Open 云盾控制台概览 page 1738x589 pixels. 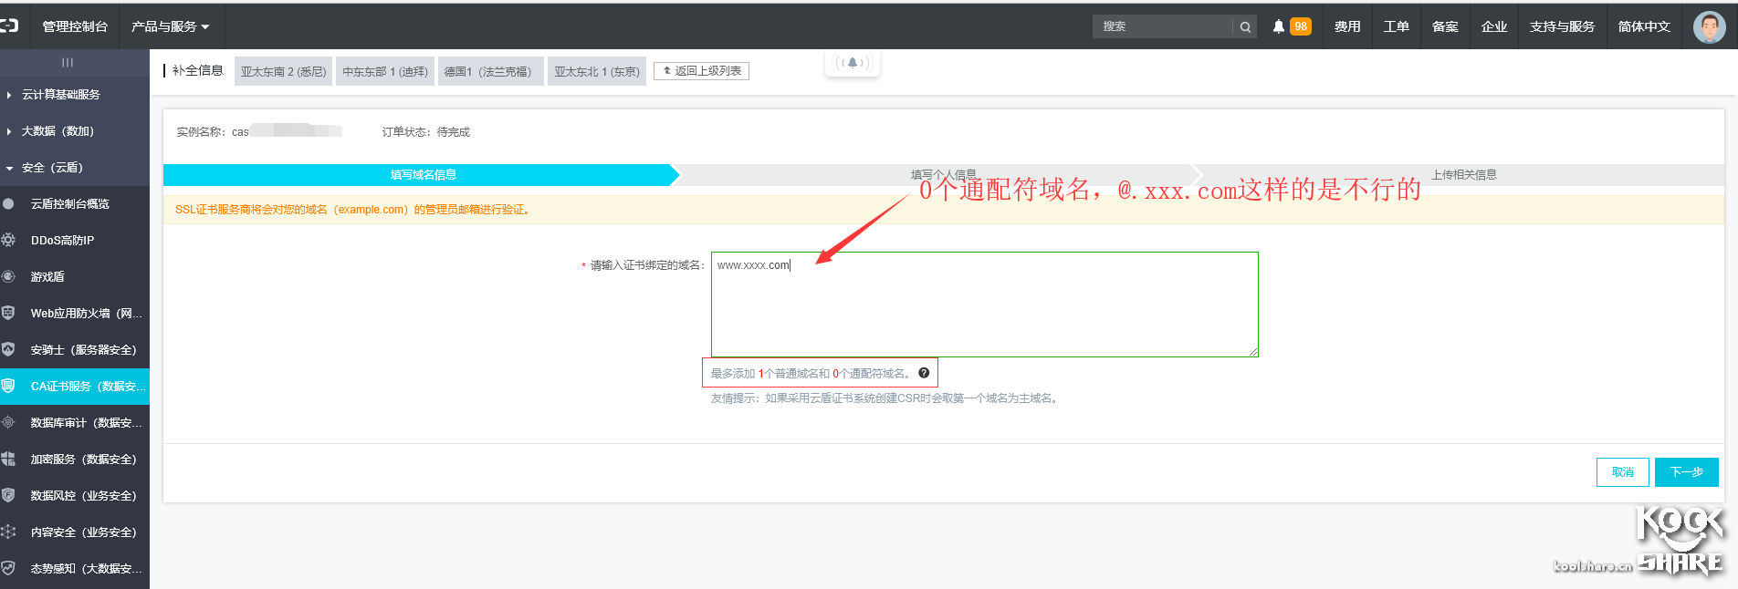(70, 204)
